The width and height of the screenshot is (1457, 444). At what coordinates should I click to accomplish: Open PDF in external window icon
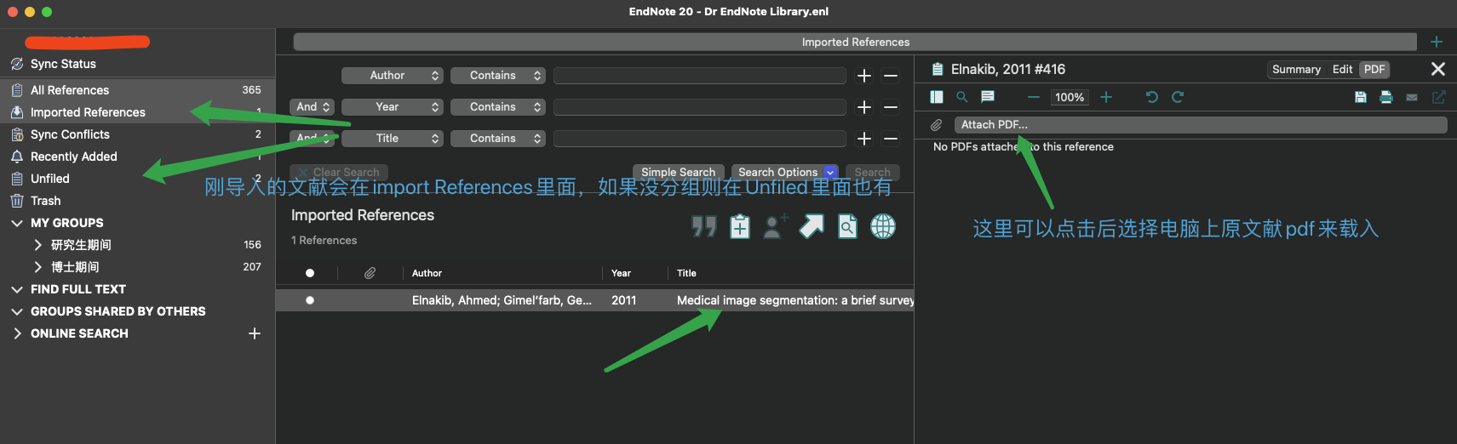[1438, 97]
